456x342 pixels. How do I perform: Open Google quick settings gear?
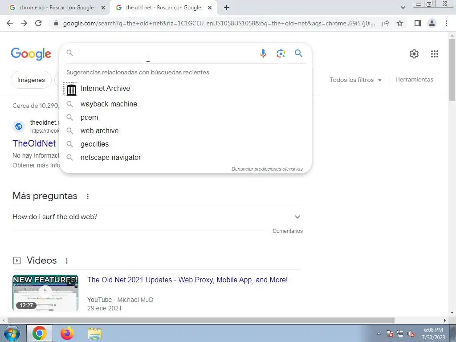pyautogui.click(x=414, y=54)
